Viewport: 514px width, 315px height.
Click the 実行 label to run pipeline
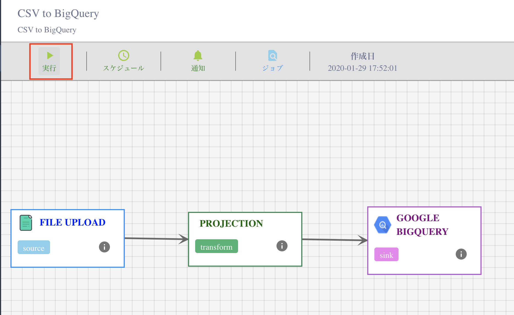[49, 68]
